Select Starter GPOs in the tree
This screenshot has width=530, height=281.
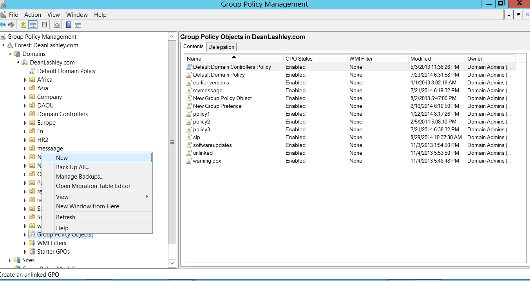(53, 252)
